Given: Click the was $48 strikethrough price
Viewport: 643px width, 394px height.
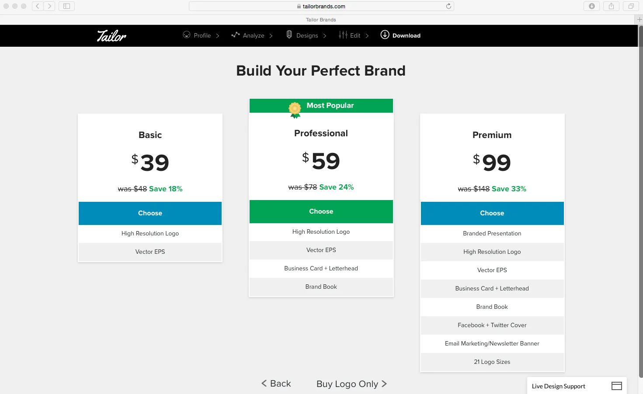Looking at the screenshot, I should (132, 189).
